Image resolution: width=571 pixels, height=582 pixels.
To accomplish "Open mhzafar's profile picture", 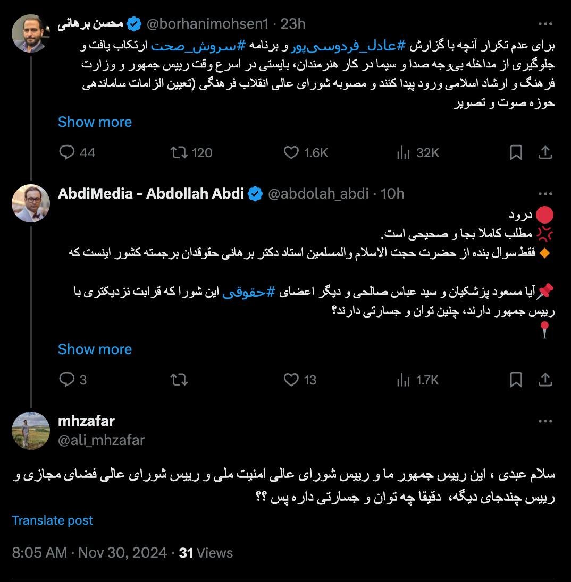I will (31, 431).
